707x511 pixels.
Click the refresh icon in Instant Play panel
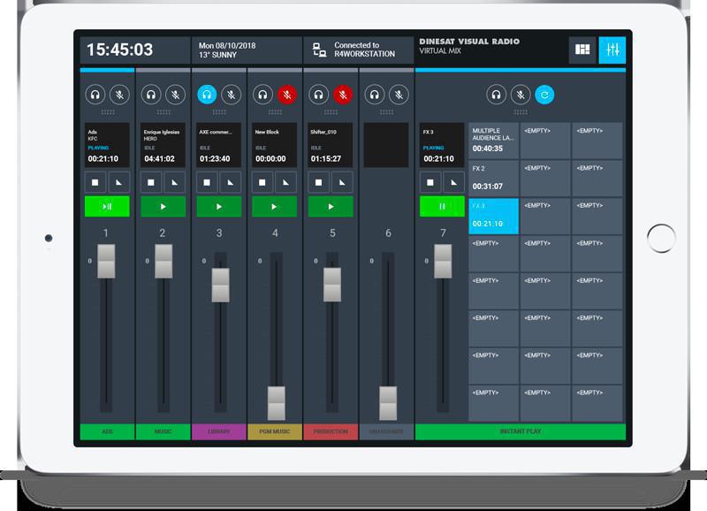(544, 95)
